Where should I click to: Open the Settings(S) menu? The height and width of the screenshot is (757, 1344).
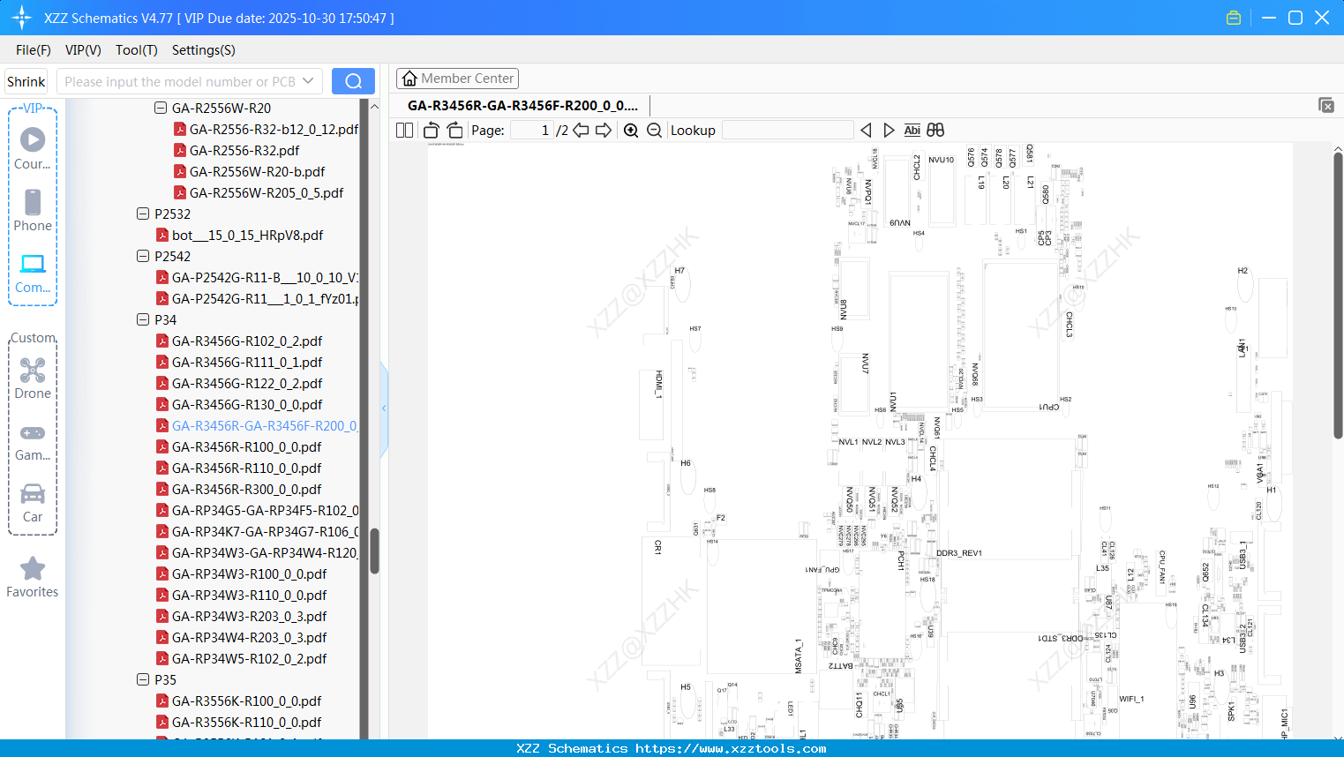click(204, 50)
